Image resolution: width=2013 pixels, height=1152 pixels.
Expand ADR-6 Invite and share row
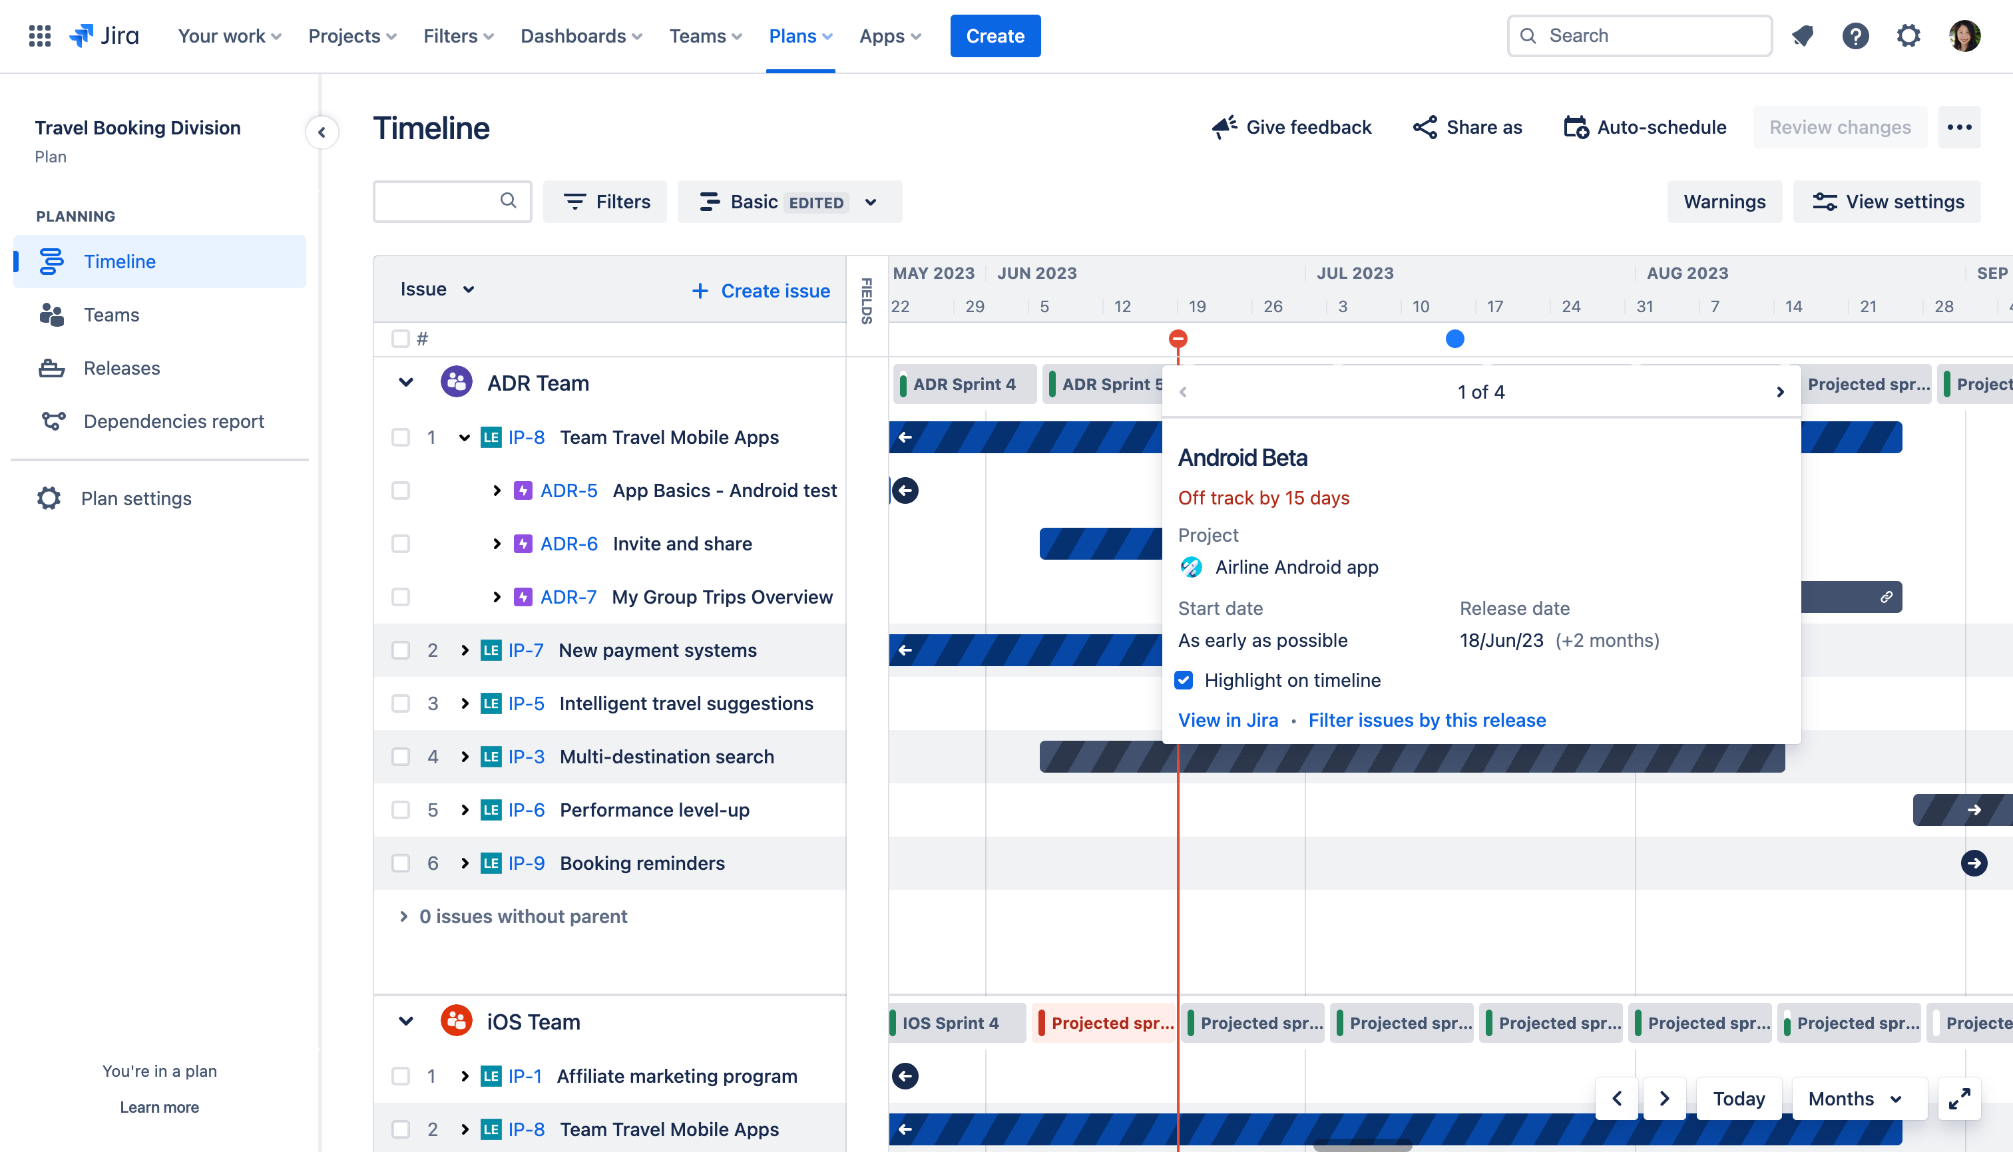point(496,544)
